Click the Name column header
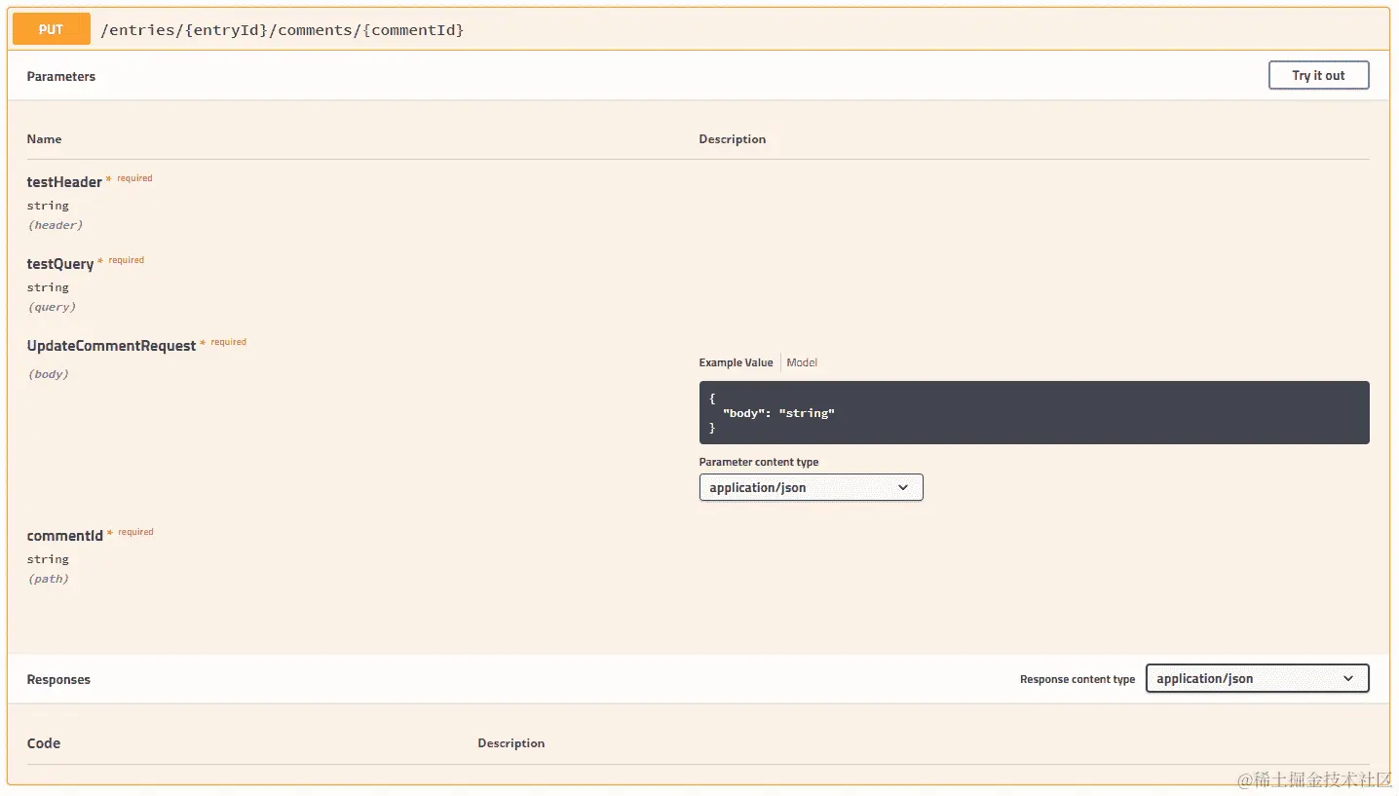This screenshot has width=1399, height=796. tap(44, 139)
